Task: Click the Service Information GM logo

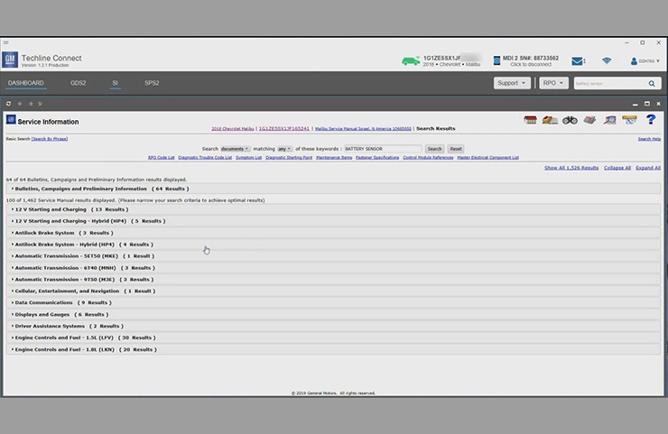Action: tap(11, 120)
